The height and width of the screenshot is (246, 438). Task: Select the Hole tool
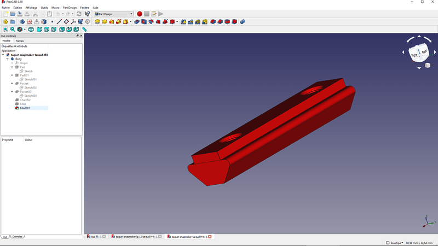(144, 22)
